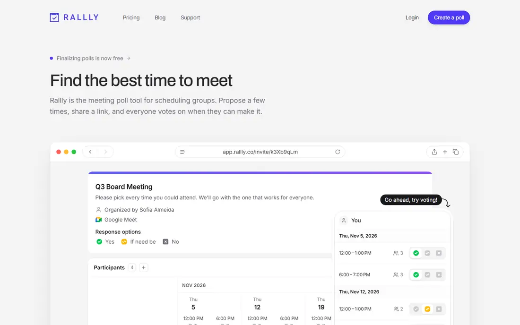Click the reader menu icon in address bar
The image size is (520, 325).
click(182, 152)
